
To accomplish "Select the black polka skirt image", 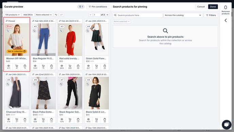I will pyautogui.click(x=44, y=93).
